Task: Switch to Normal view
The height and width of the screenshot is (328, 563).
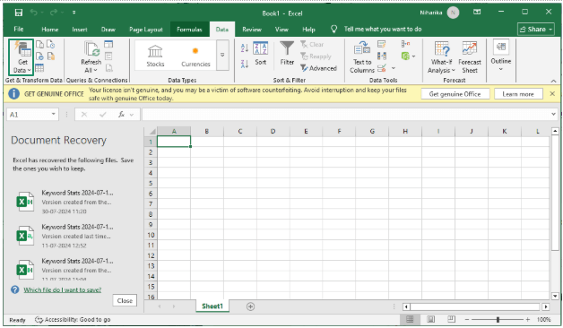Action: tap(410, 319)
